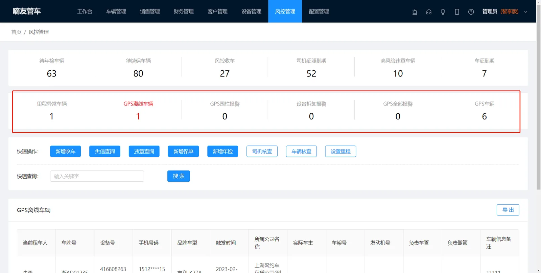Click the 新增收车 quick action button
This screenshot has height=273, width=541.
tap(66, 151)
